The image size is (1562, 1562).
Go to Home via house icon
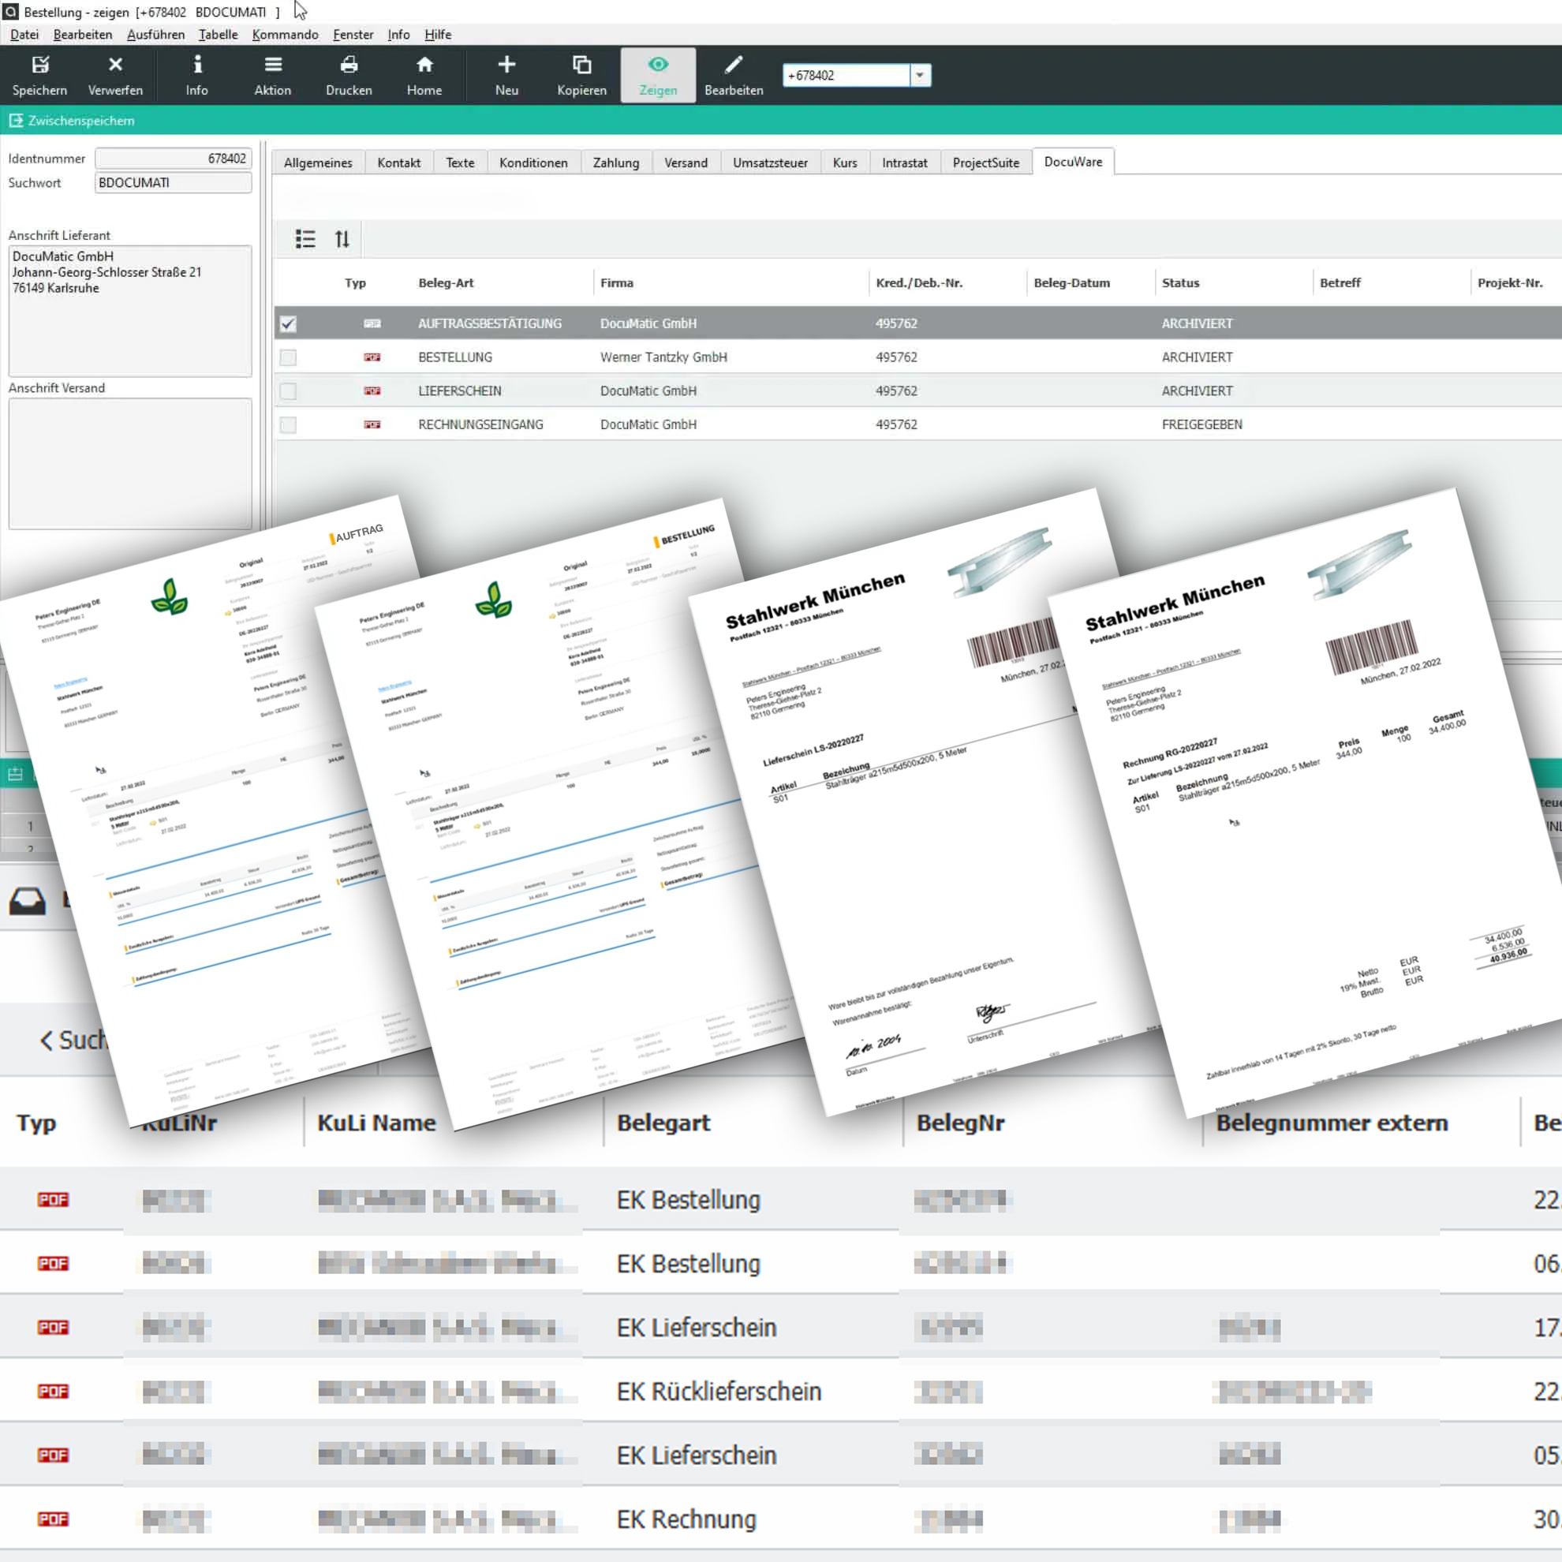(424, 65)
